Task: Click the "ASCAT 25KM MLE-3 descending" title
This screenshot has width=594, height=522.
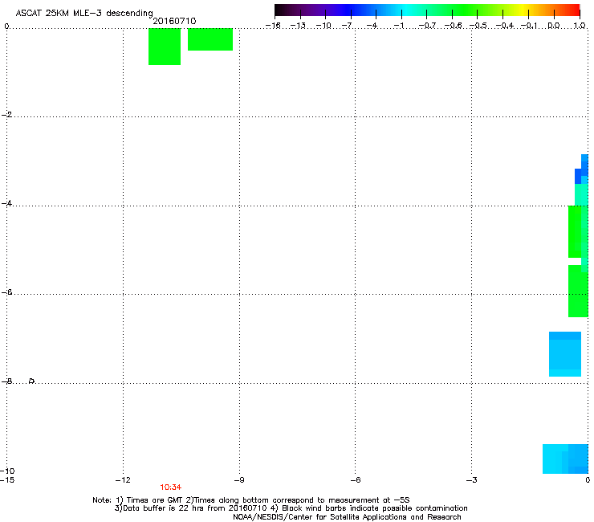Action: click(x=84, y=13)
